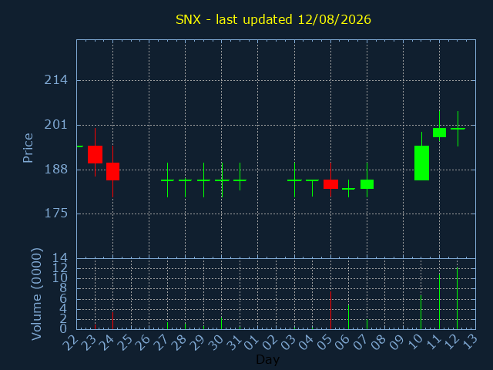Viewport: 493px width, 370px height.
Task: Click the Day axis title
Action: coord(267,359)
